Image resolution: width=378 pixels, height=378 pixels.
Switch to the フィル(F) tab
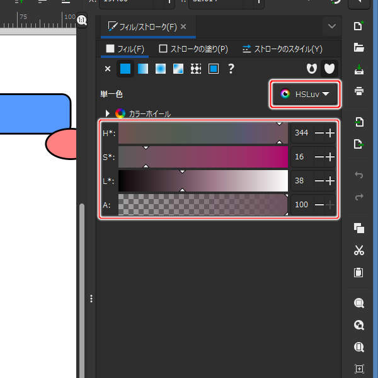click(125, 49)
